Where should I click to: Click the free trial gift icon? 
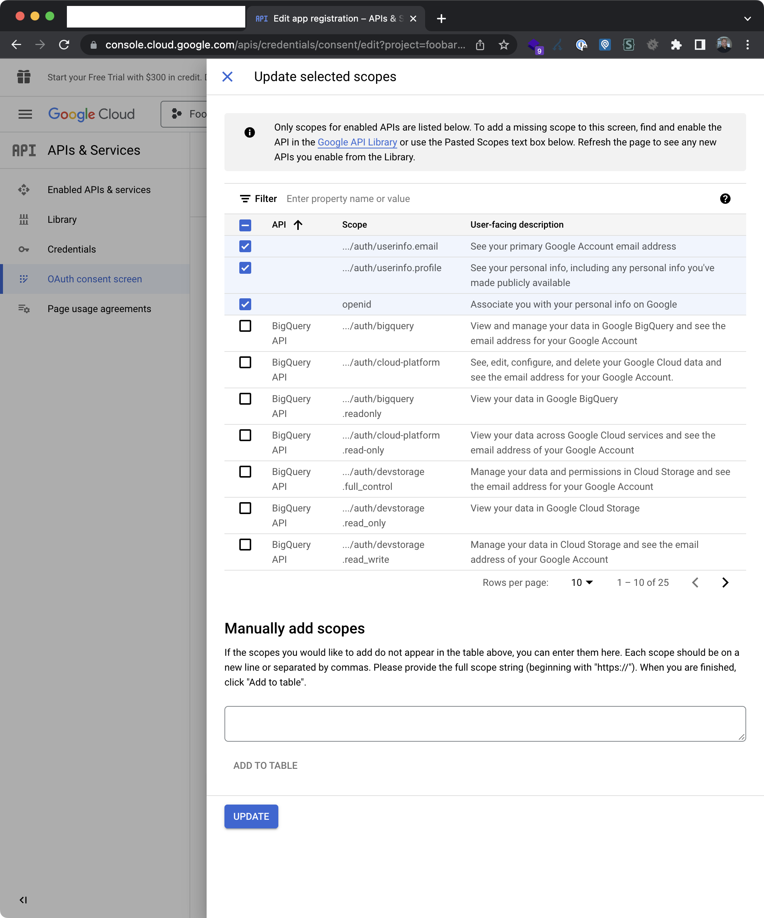(x=23, y=77)
